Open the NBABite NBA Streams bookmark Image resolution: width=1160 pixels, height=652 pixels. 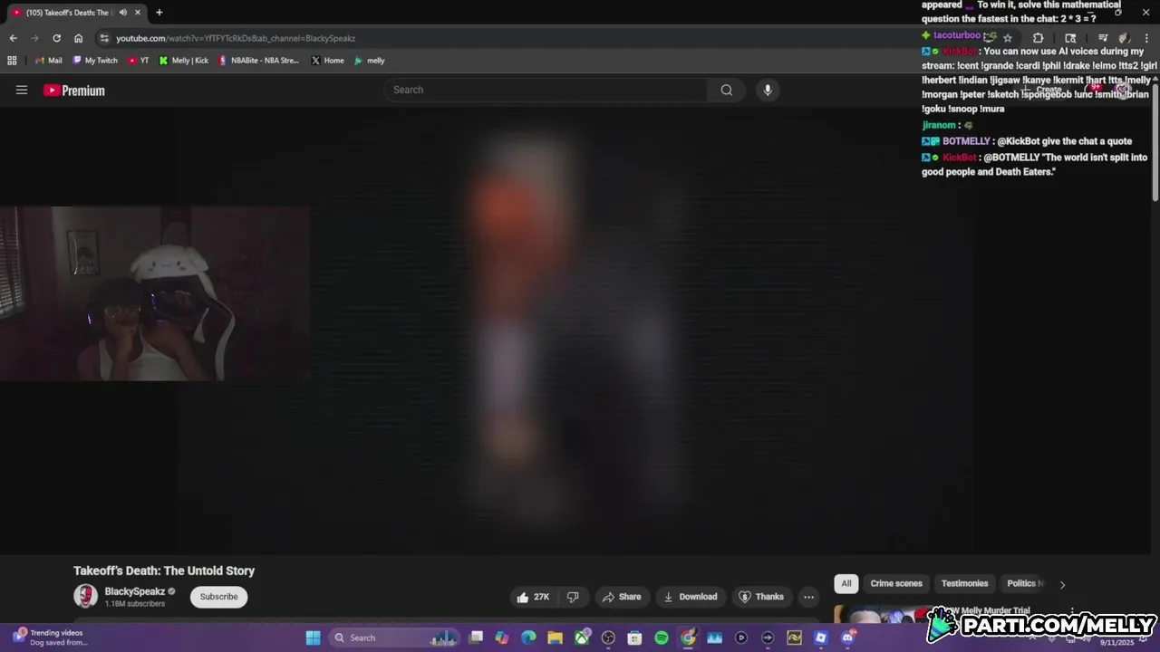(x=258, y=61)
